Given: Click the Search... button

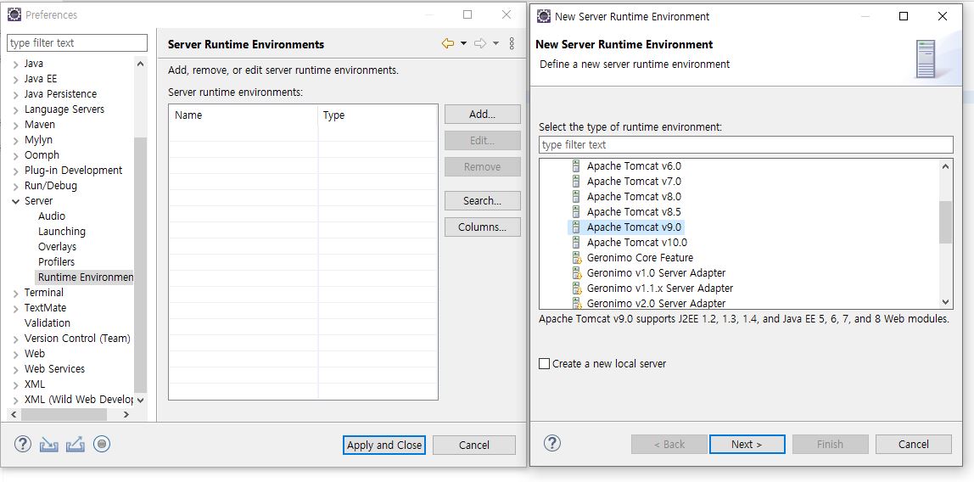Looking at the screenshot, I should [x=482, y=200].
